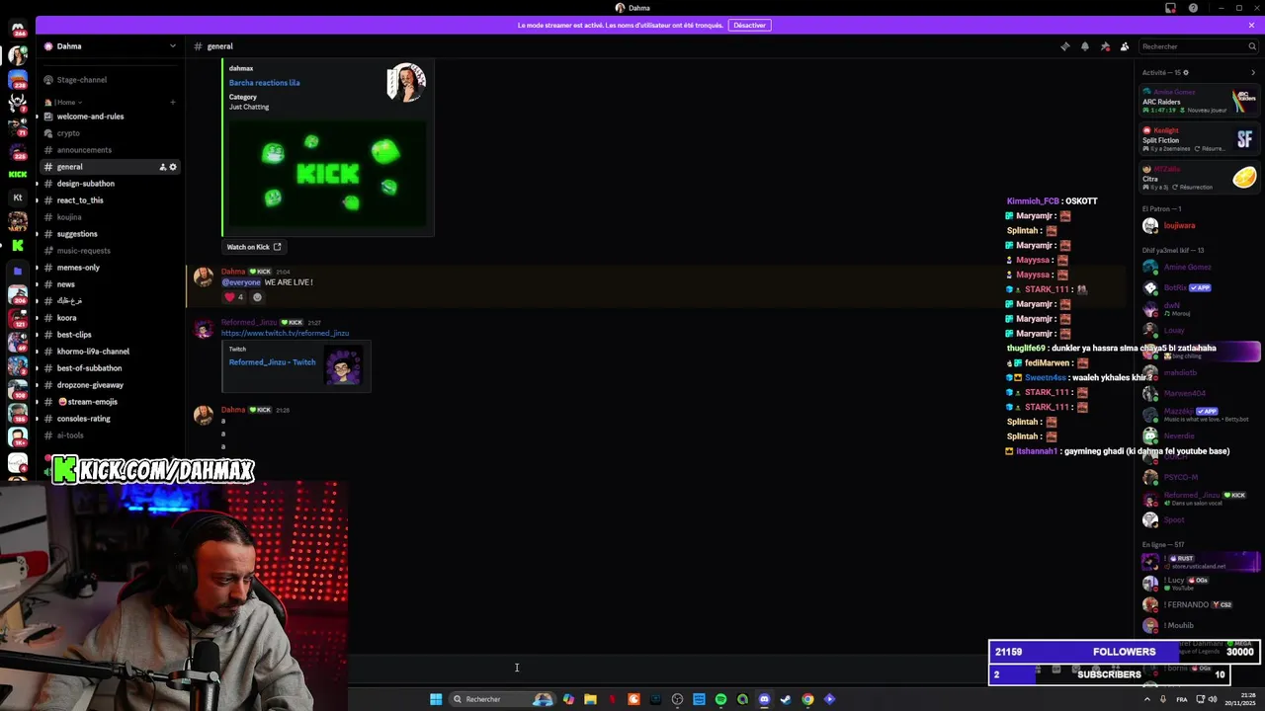Open the twitch.tv/reformed_jinzu link
The width and height of the screenshot is (1265, 711).
[x=285, y=334]
